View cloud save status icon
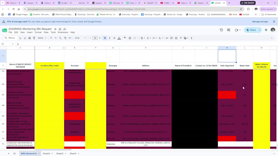The height and width of the screenshot is (156, 278). (65, 29)
